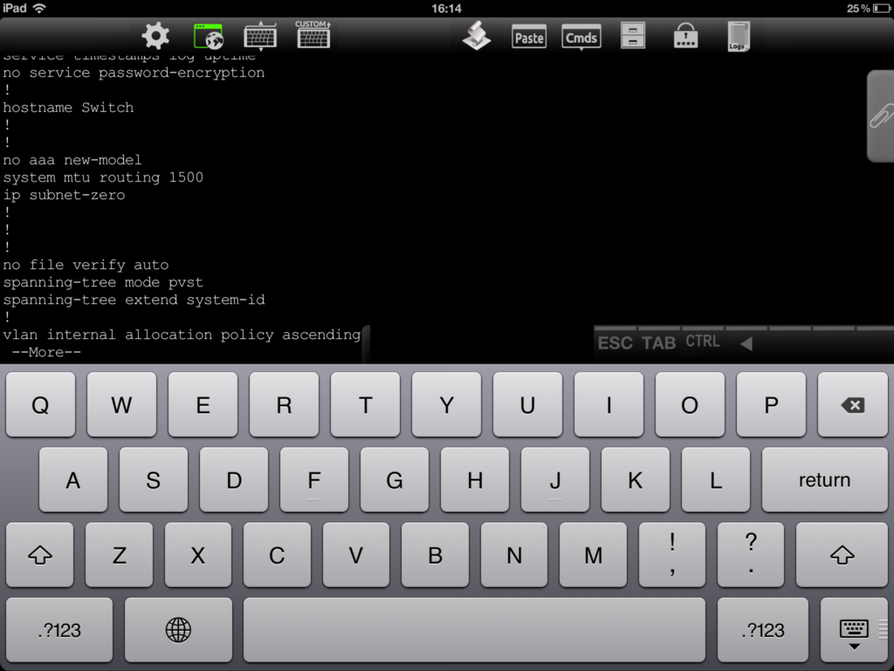This screenshot has height=671, width=894.
Task: Open the app settings gear
Action: 155,36
